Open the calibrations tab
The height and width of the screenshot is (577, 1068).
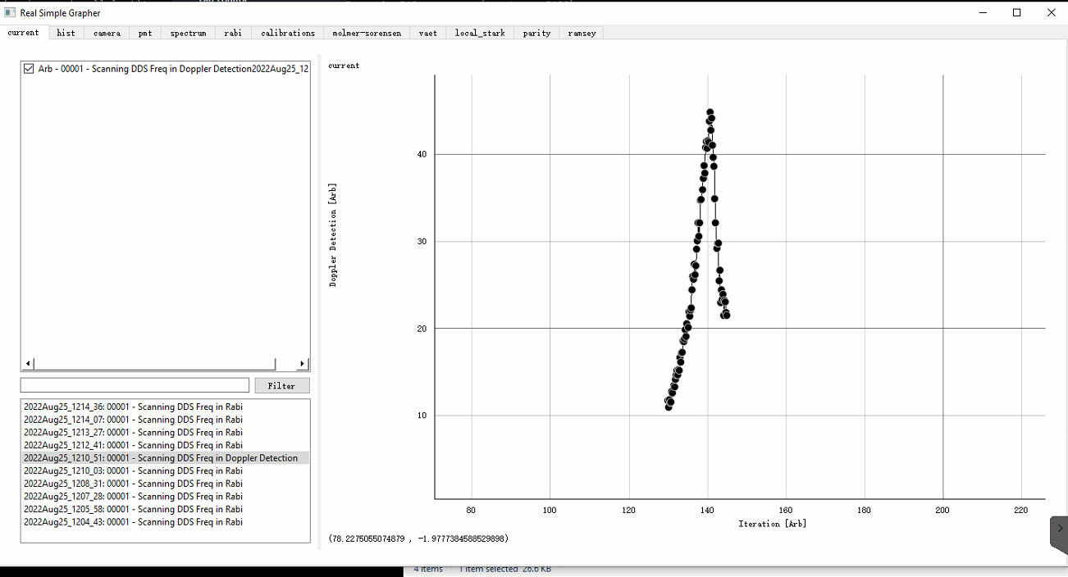[x=288, y=33]
